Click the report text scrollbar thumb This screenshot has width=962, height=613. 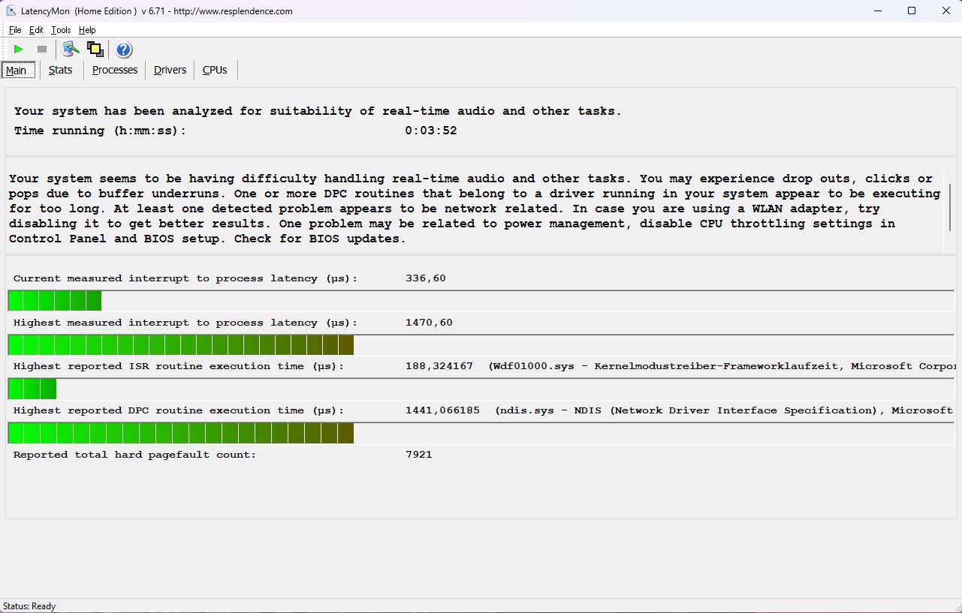[x=950, y=207]
